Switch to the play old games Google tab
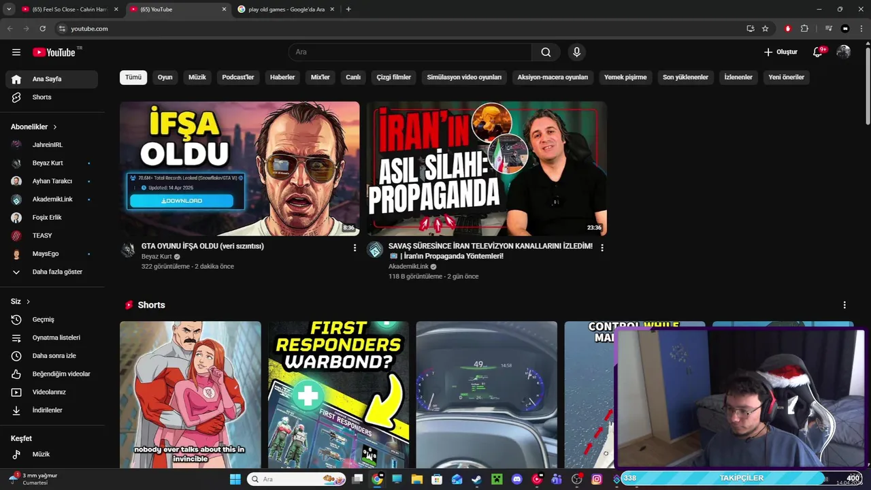Image resolution: width=871 pixels, height=490 pixels. point(286,10)
